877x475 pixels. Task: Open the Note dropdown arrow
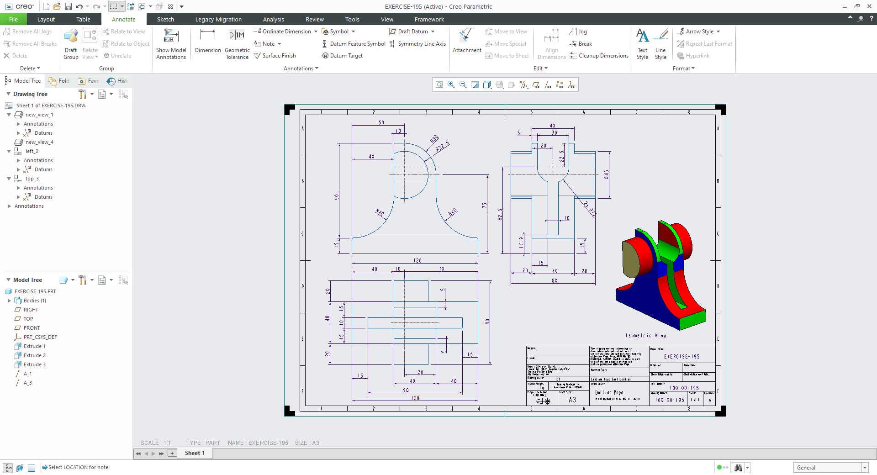tap(279, 44)
